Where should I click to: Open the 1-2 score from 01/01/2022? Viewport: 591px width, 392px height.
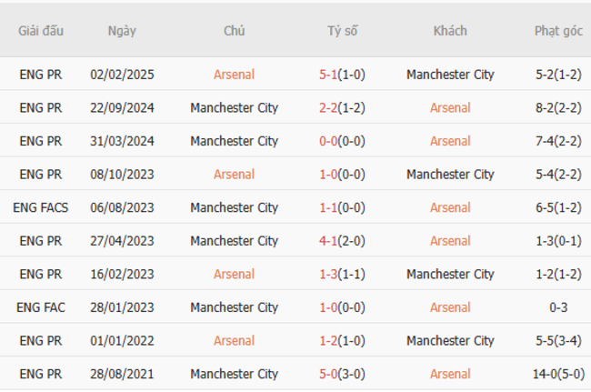pyautogui.click(x=328, y=340)
